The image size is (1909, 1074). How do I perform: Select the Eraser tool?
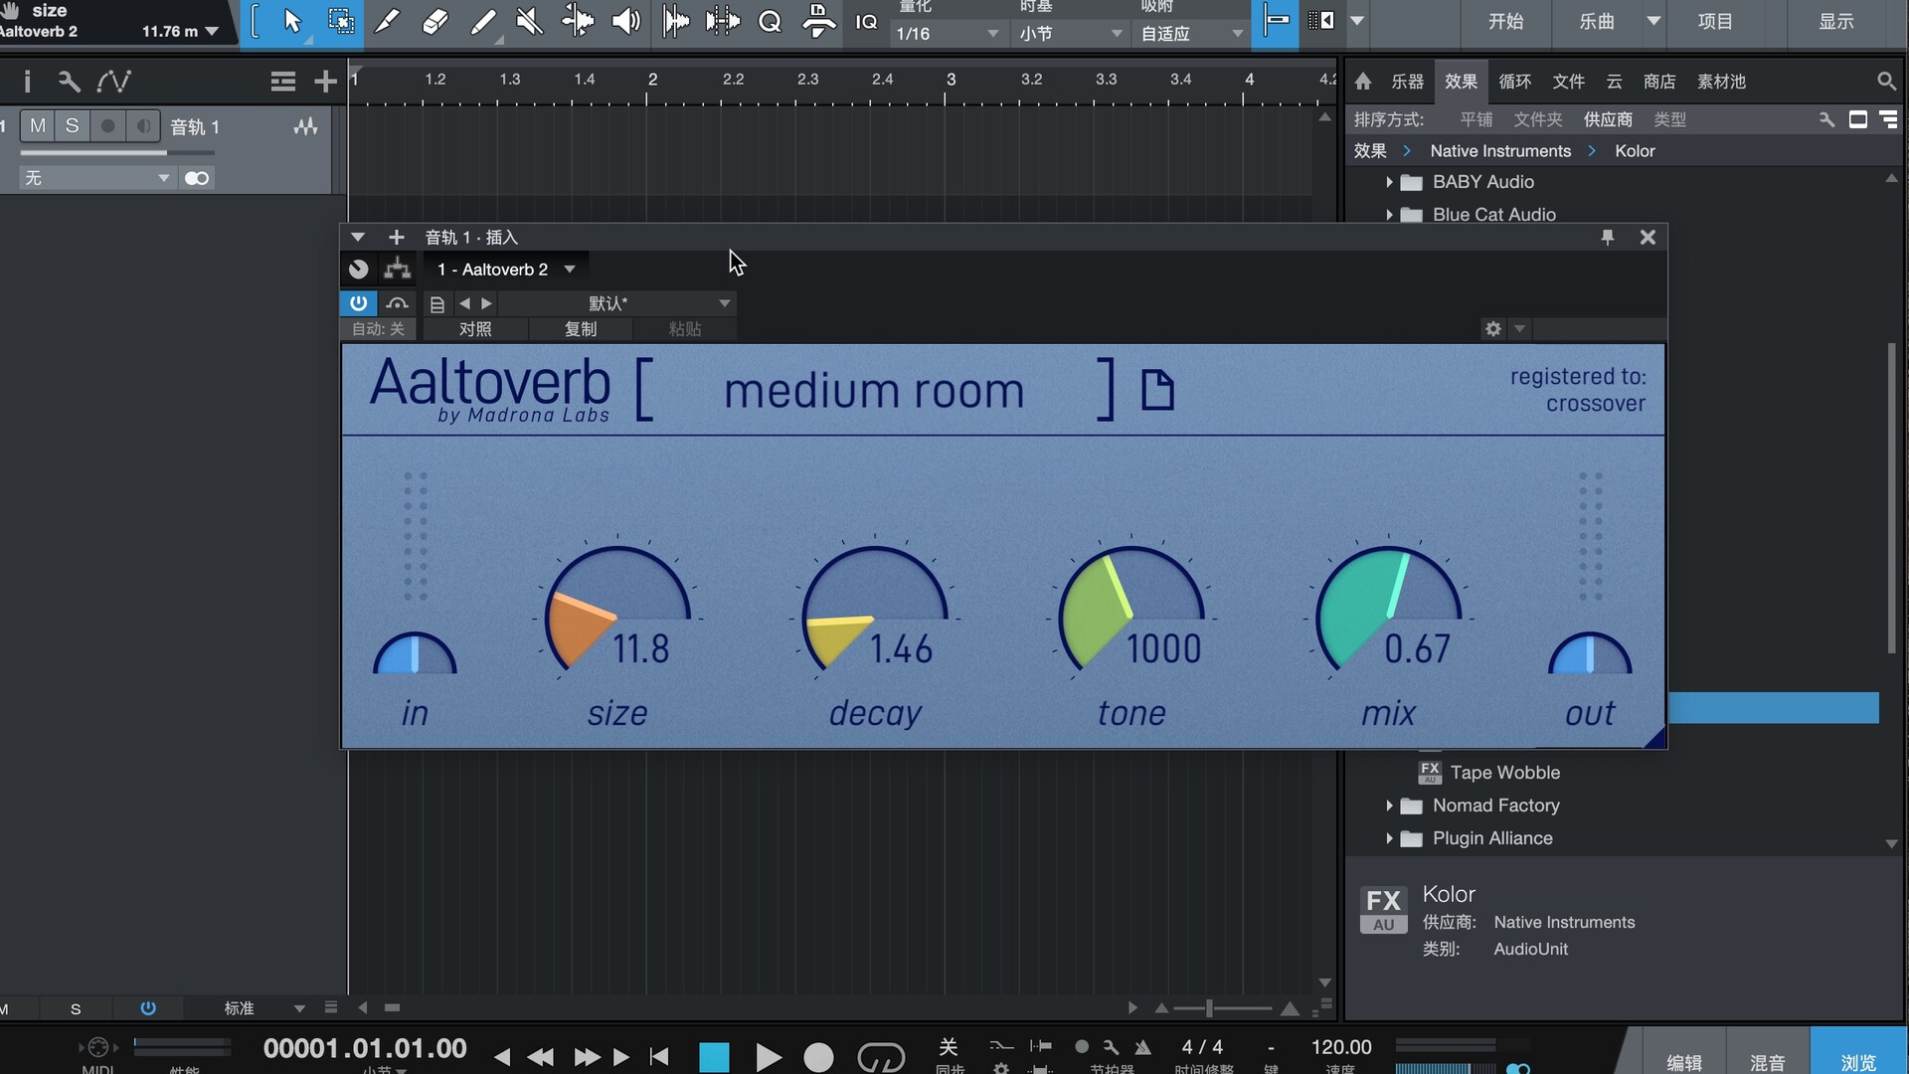(434, 22)
